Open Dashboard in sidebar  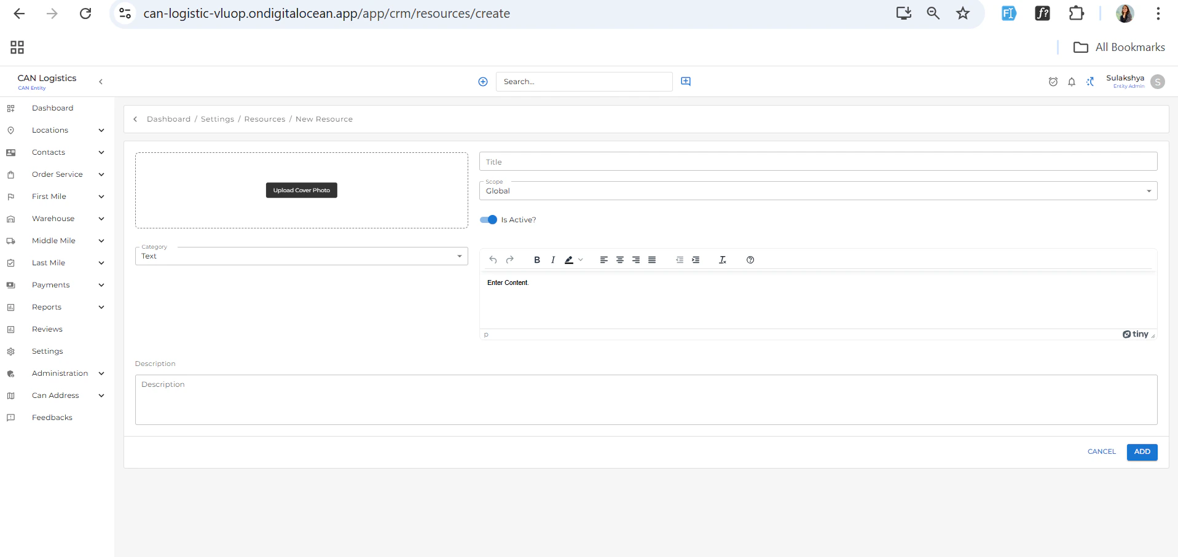(x=52, y=108)
